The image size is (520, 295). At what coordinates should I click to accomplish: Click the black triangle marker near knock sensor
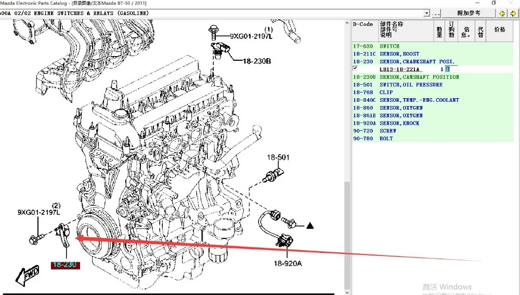click(x=310, y=226)
